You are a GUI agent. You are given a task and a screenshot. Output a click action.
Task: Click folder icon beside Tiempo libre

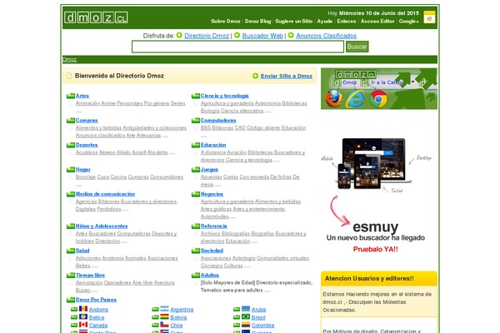coord(71,275)
